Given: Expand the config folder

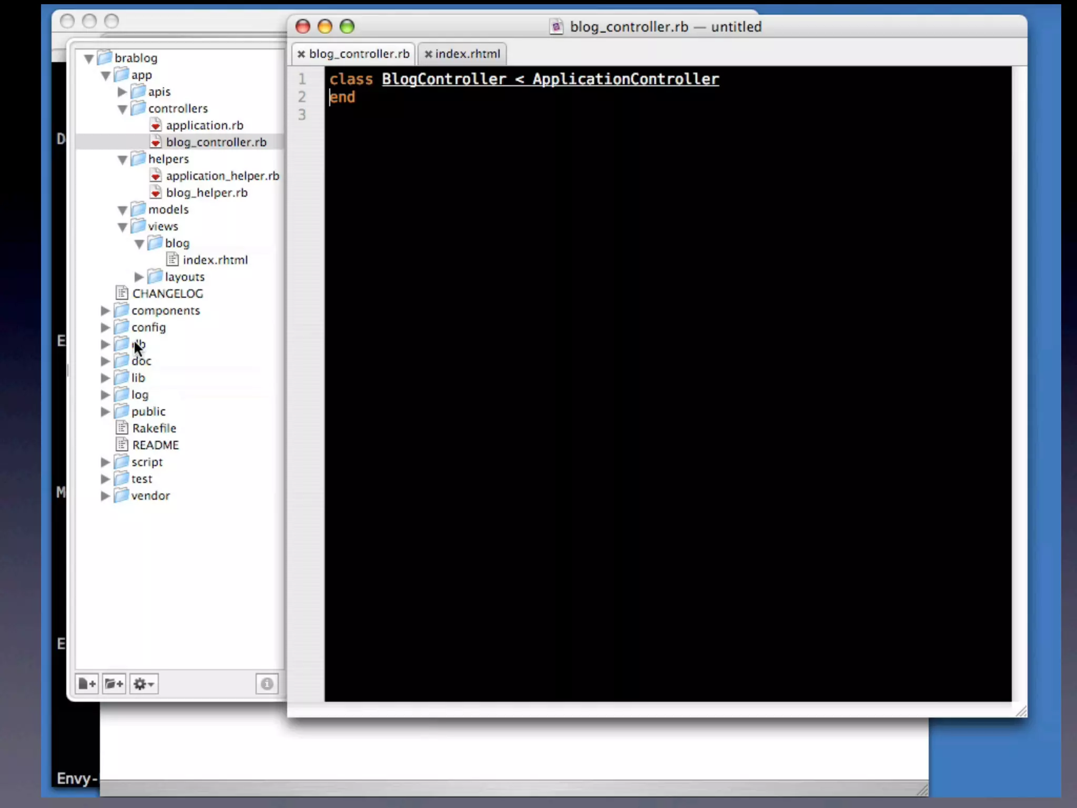Looking at the screenshot, I should point(105,327).
